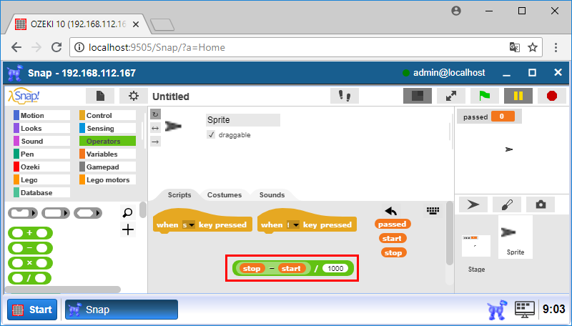572x326 pixels.
Task: Toggle keyboard entry icon in scripts
Action: tap(433, 210)
